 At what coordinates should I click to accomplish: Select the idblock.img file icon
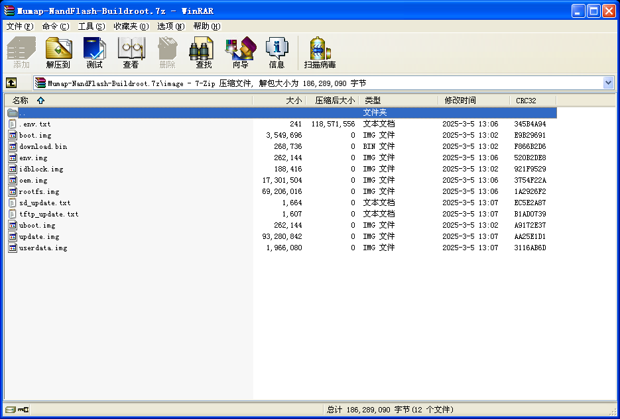(x=13, y=169)
